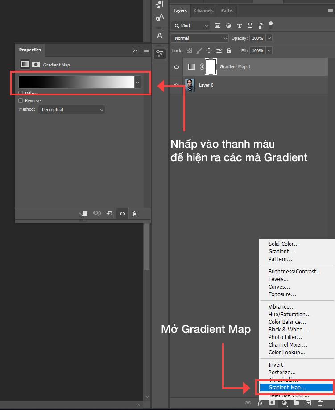The height and width of the screenshot is (410, 335).
Task: Choose Gradient Map from adjustment menu
Action: pos(296,388)
